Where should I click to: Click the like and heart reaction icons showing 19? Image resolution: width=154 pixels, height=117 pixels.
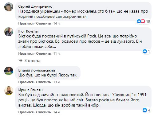pos(141,21)
